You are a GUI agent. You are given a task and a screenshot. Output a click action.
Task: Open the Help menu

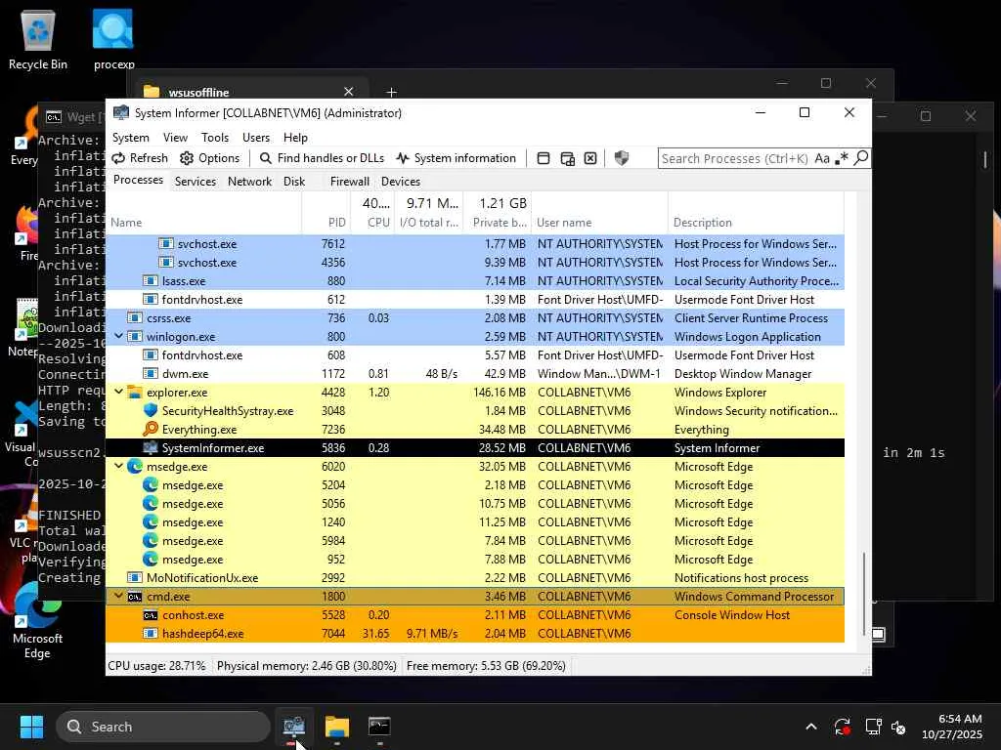(x=295, y=137)
